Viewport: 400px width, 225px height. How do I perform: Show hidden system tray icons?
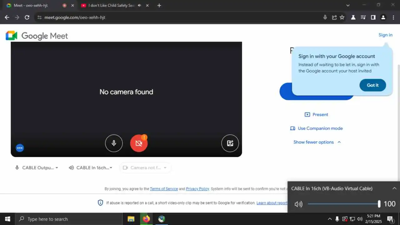tap(330, 219)
